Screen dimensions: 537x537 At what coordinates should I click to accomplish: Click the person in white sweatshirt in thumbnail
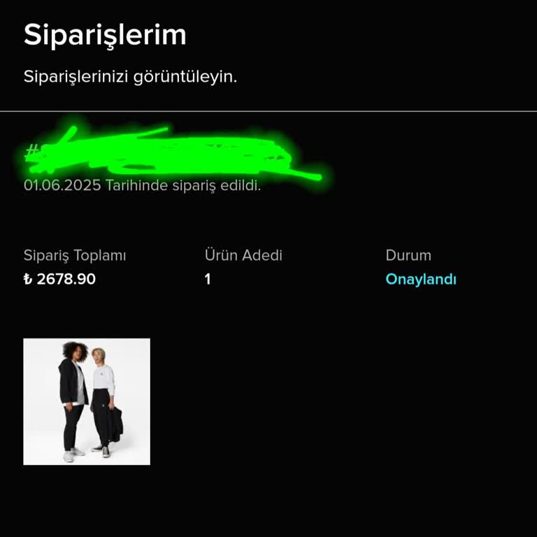[x=103, y=403]
